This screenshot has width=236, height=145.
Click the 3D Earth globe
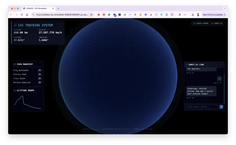coord(118,76)
